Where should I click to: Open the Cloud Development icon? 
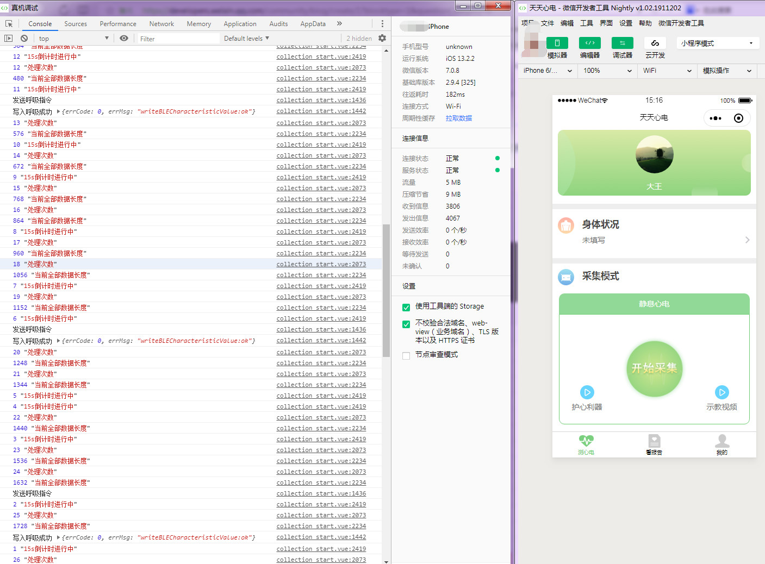655,43
